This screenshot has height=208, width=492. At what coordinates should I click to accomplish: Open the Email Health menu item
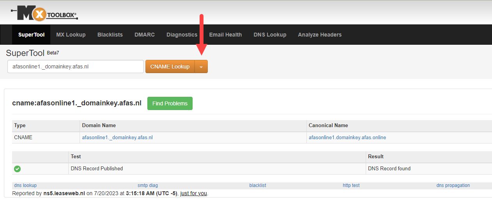tap(225, 35)
